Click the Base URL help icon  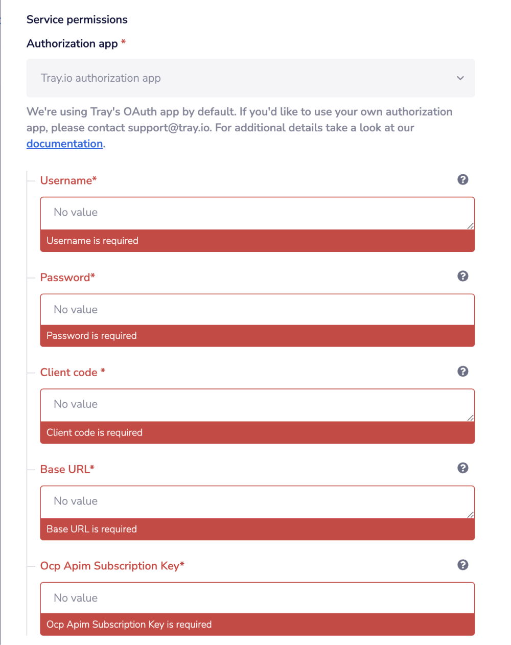[x=463, y=468]
